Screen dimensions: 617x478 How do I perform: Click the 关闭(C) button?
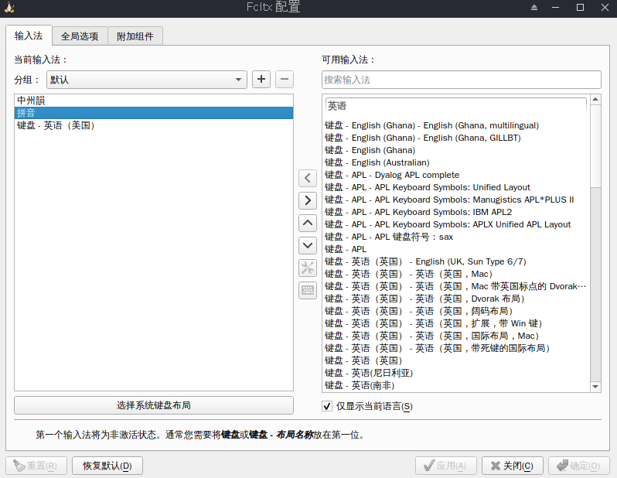pos(513,466)
